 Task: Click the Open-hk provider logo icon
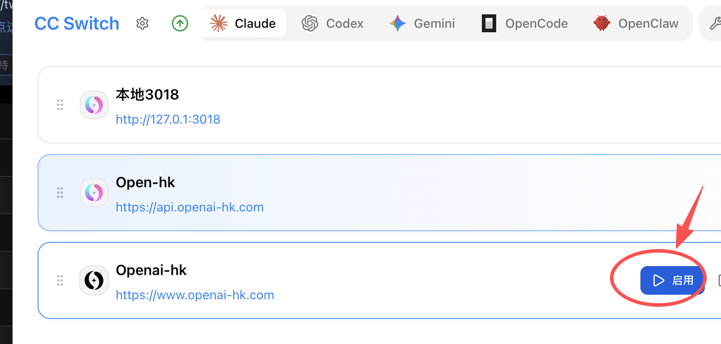click(94, 193)
